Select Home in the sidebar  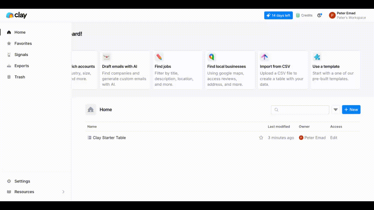click(20, 32)
